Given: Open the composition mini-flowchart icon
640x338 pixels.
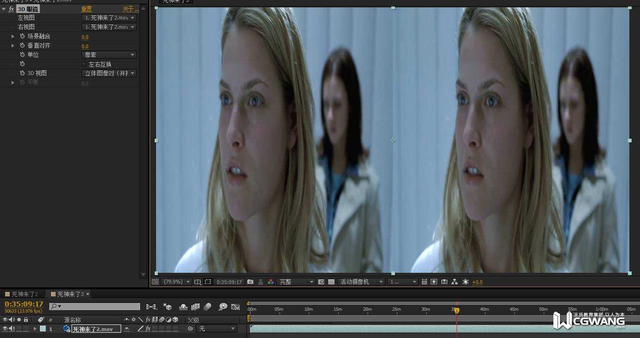Looking at the screenshot, I should [x=151, y=307].
